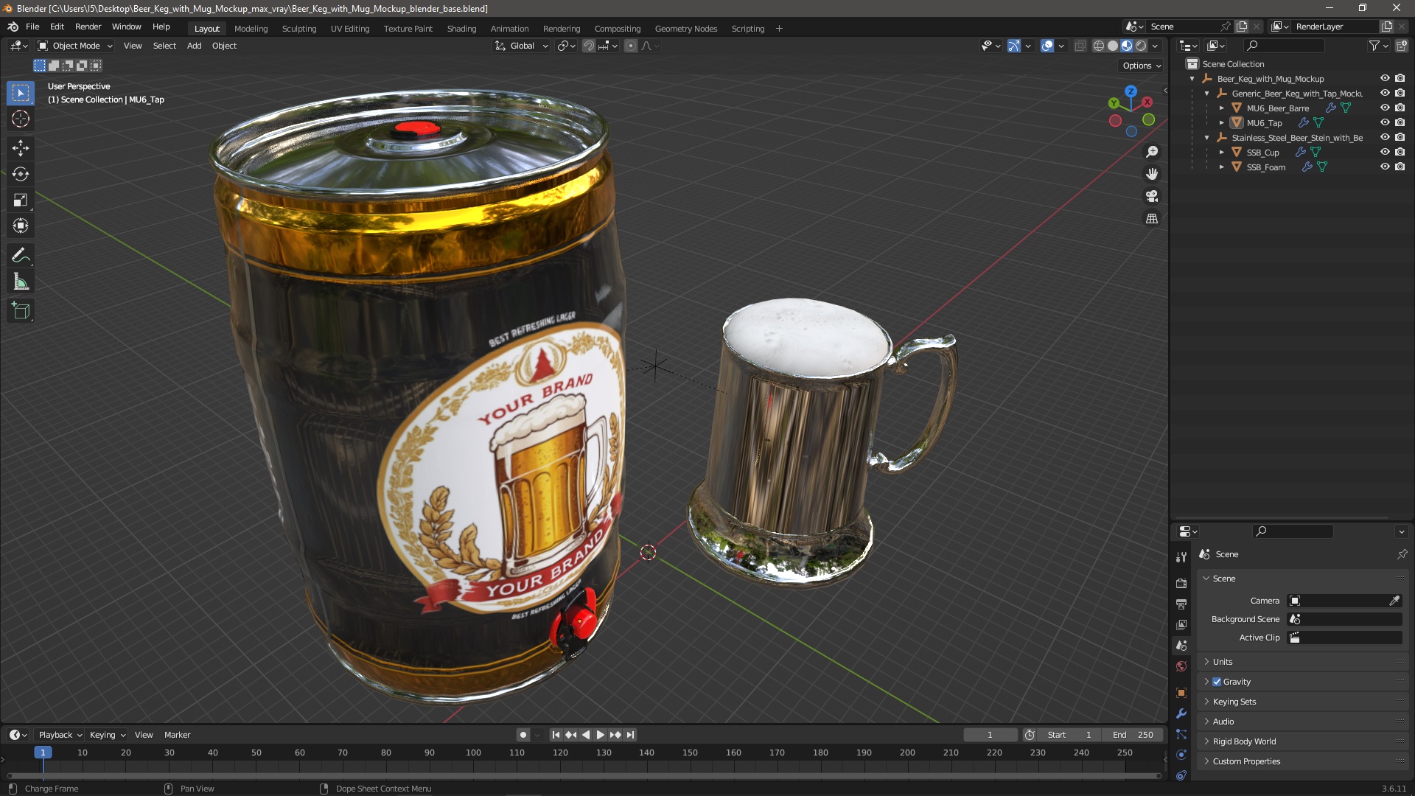The width and height of the screenshot is (1415, 796).
Task: Click the End frame field
Action: point(1133,735)
